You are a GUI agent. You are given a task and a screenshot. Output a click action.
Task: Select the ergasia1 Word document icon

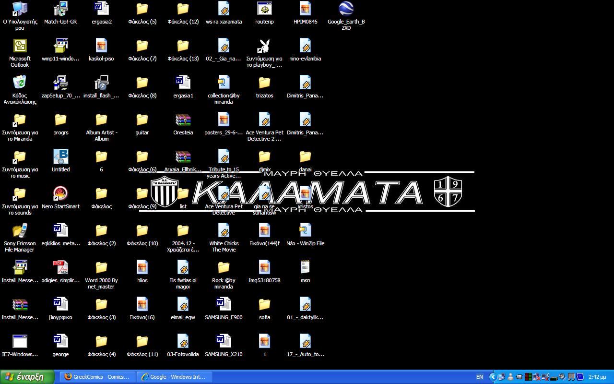point(183,83)
